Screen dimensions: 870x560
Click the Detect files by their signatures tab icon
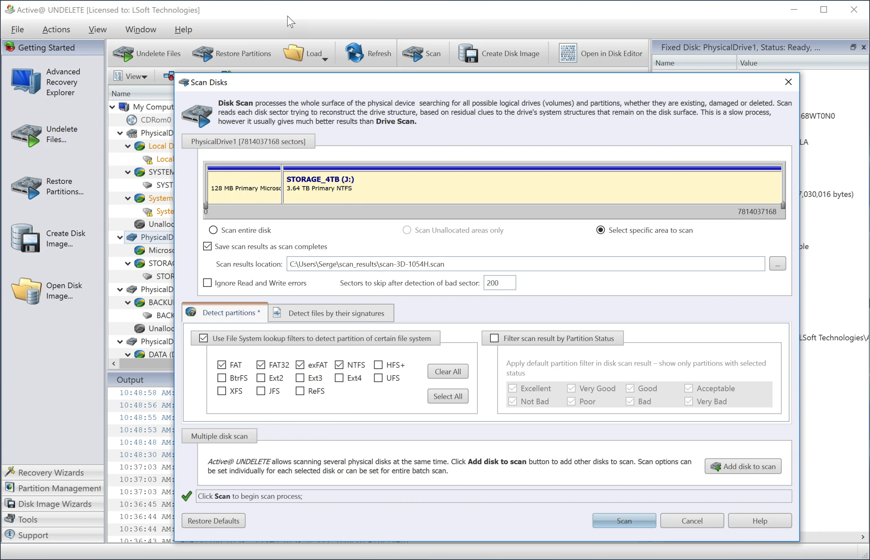pyautogui.click(x=278, y=312)
